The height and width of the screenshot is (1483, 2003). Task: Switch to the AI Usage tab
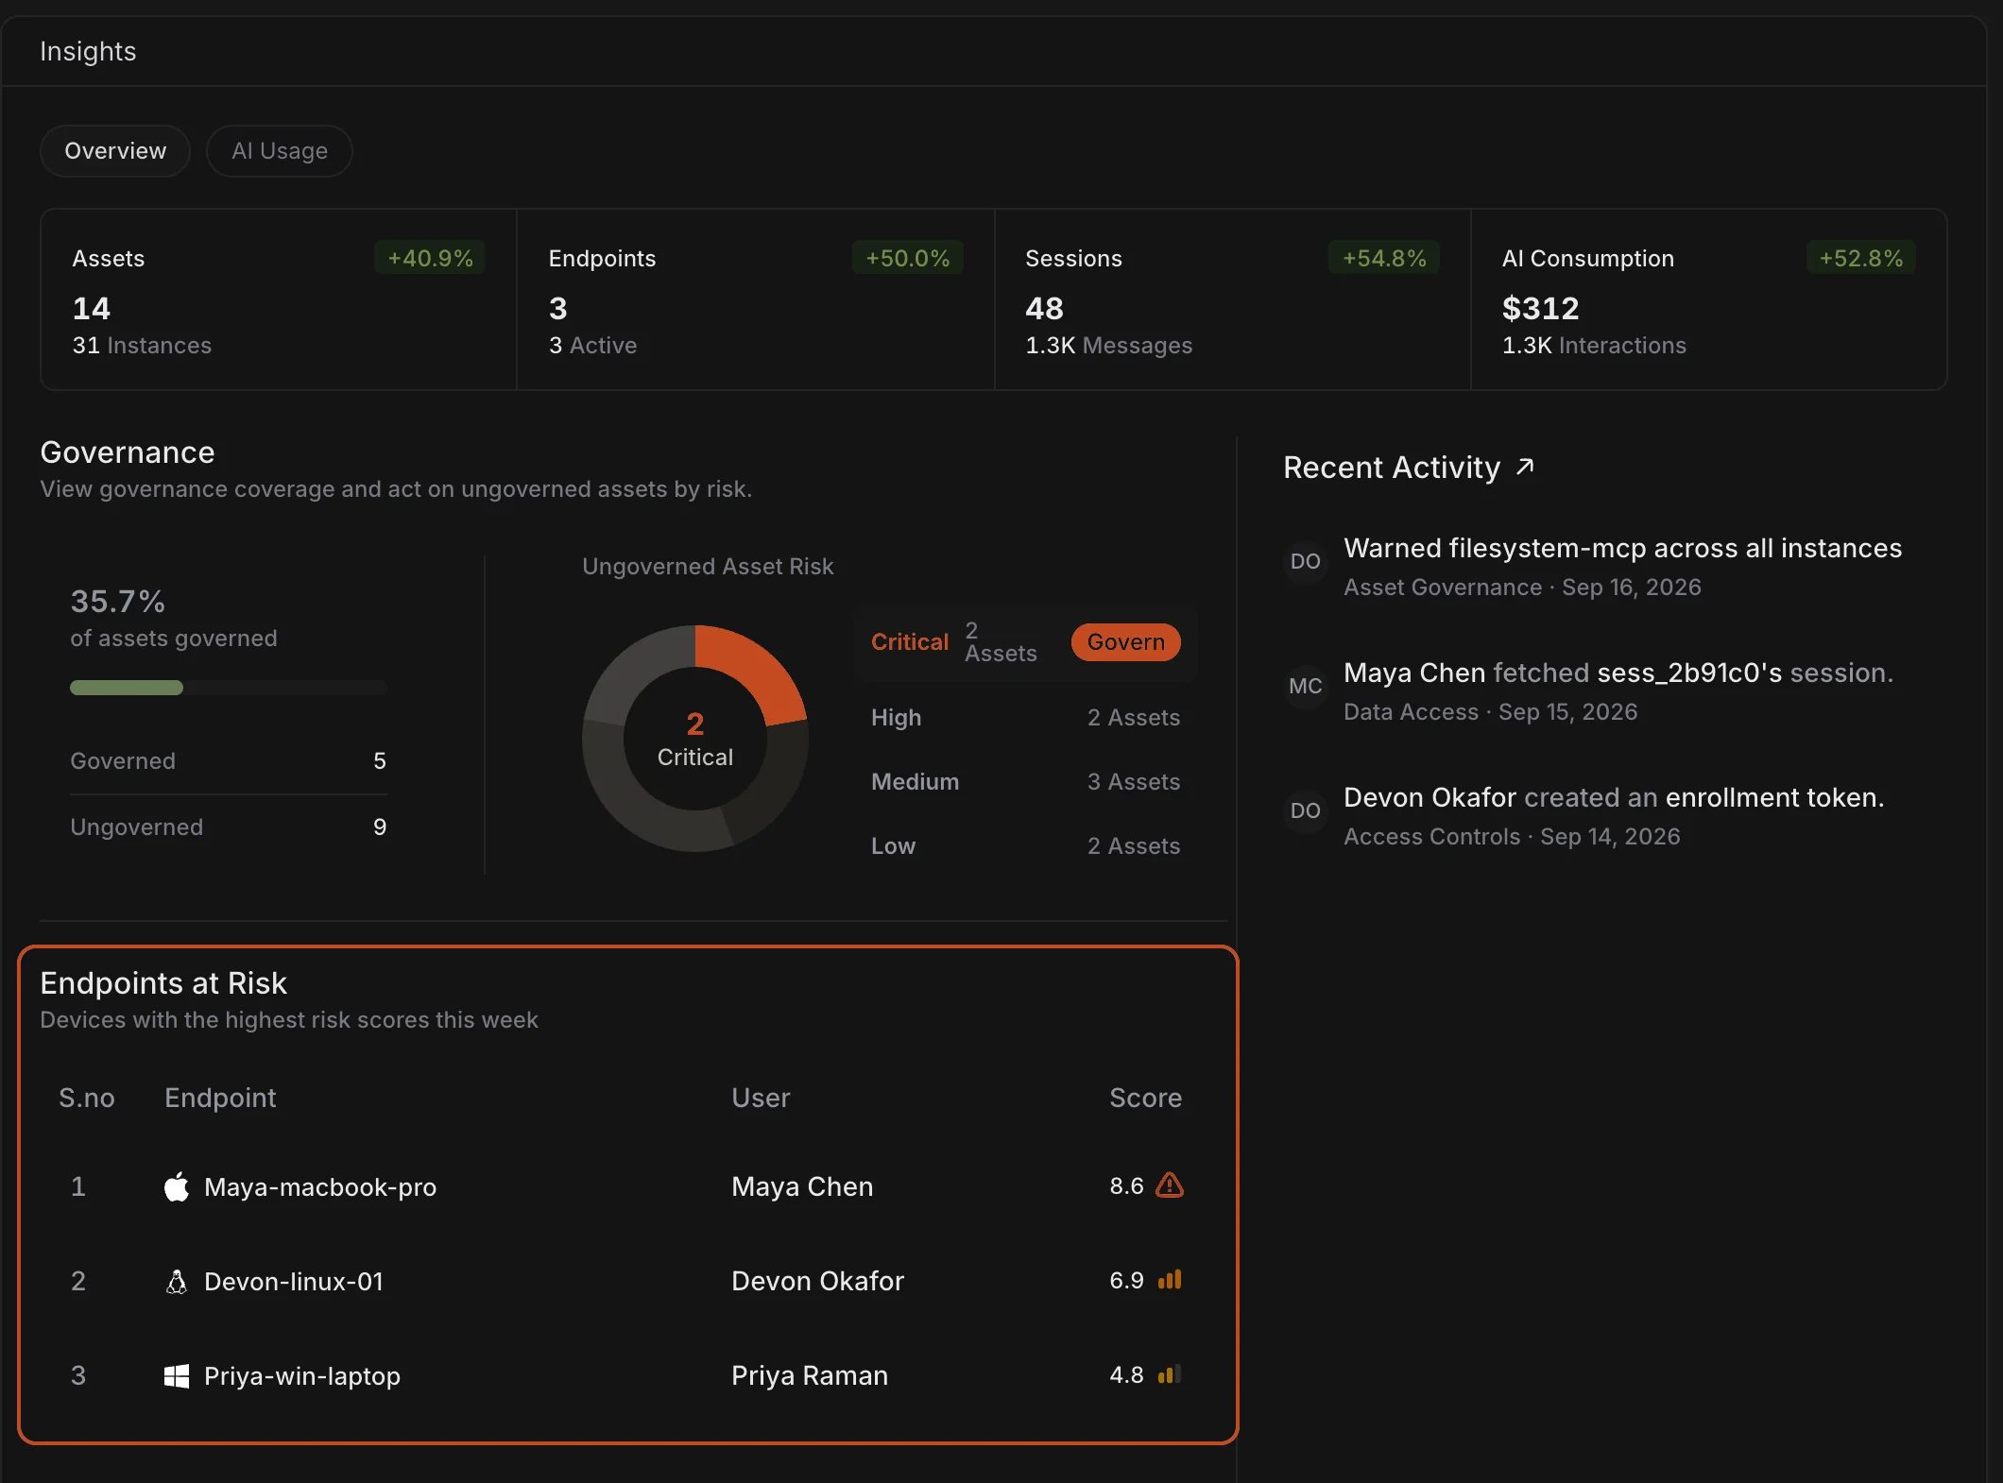pos(280,151)
